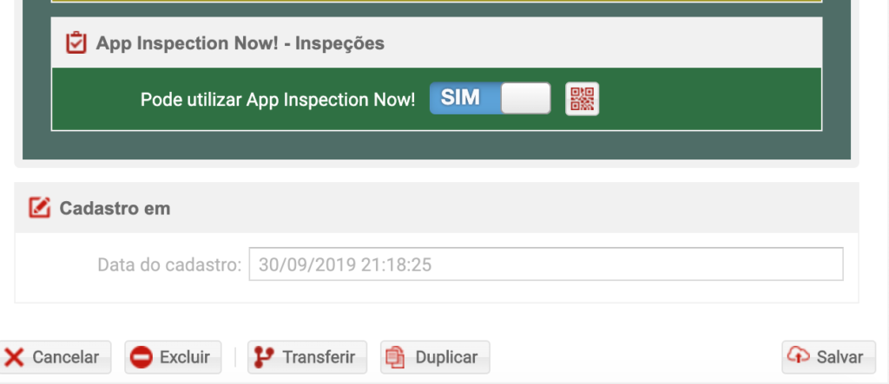Click the Data do cadastro date field

(546, 264)
